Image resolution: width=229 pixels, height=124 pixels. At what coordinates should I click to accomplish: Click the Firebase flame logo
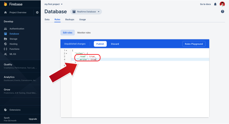pyautogui.click(x=5, y=4)
